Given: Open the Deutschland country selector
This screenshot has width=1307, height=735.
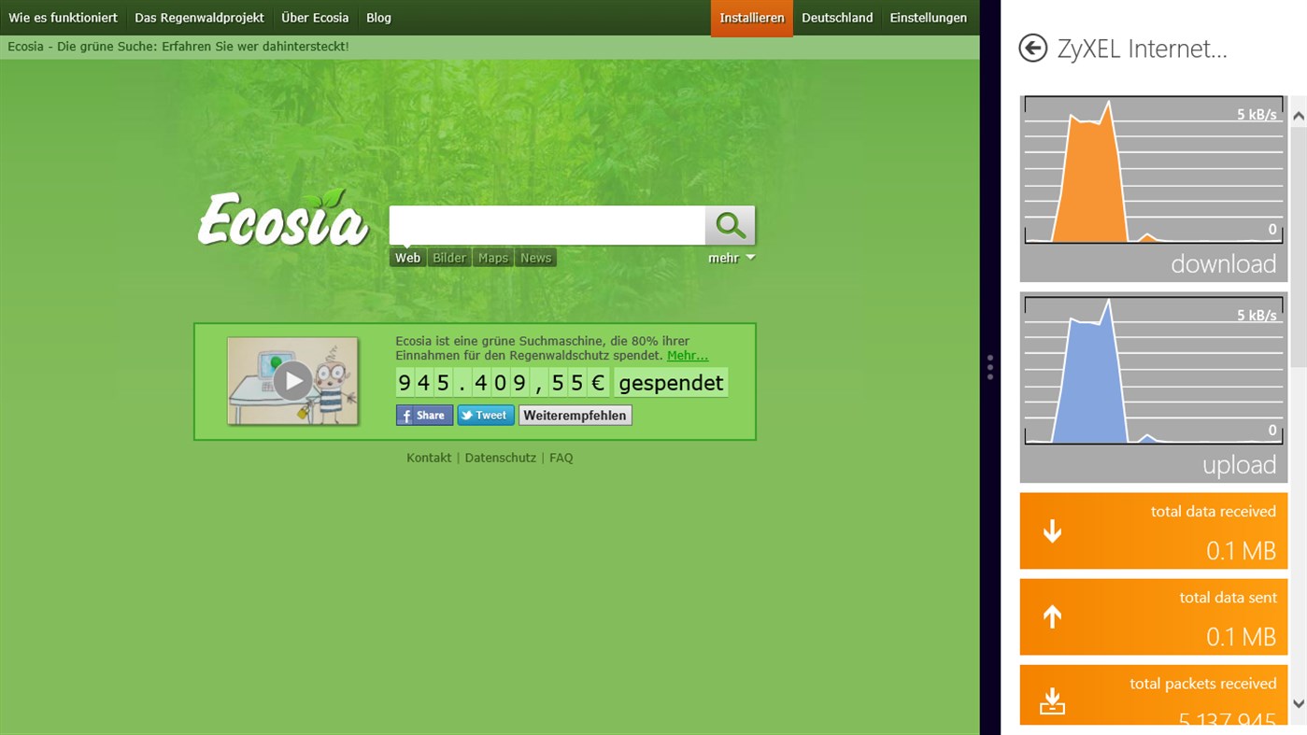Looking at the screenshot, I should (x=836, y=18).
